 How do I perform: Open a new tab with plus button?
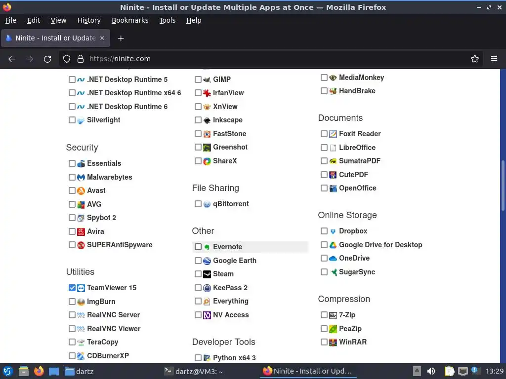pos(121,38)
